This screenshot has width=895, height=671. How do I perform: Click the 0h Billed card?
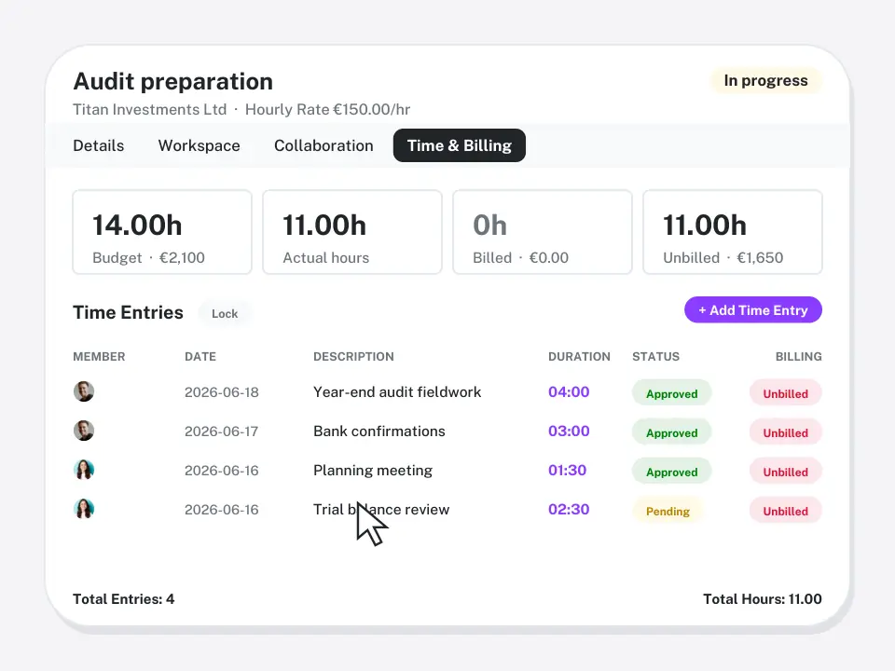point(543,232)
